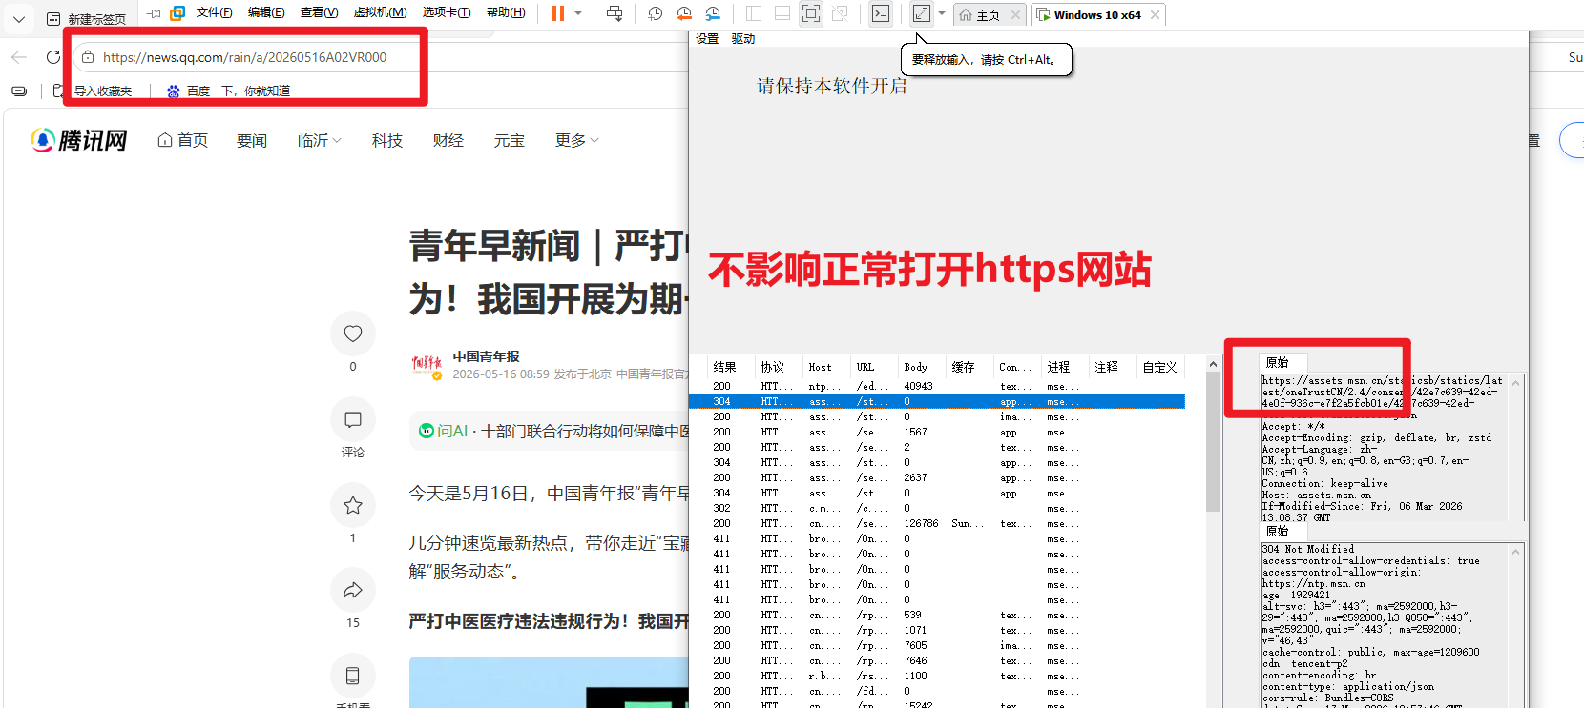
Task: Click the mobile phone icon in sidebar
Action: point(353,676)
